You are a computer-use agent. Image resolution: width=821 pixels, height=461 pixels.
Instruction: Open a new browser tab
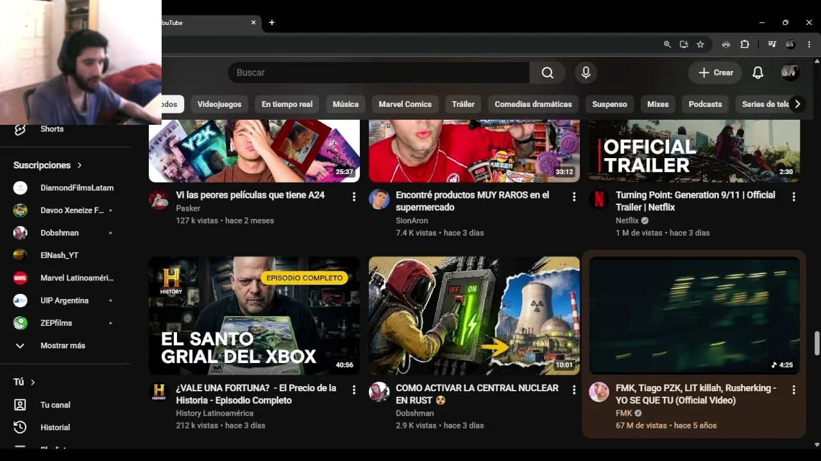[272, 22]
